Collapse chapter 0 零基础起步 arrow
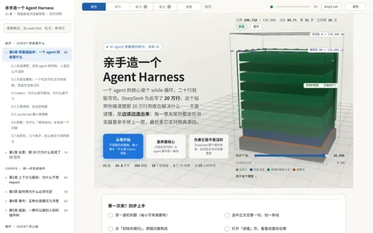 (6, 52)
